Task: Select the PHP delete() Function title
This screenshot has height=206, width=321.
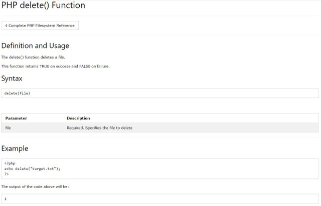Action: [43, 5]
